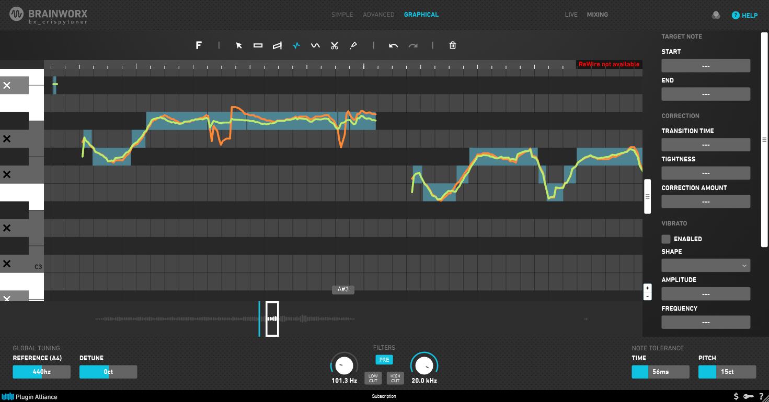Screen dimensions: 769x402
Task: Click the 'ReWire not available' message
Action: click(x=609, y=64)
